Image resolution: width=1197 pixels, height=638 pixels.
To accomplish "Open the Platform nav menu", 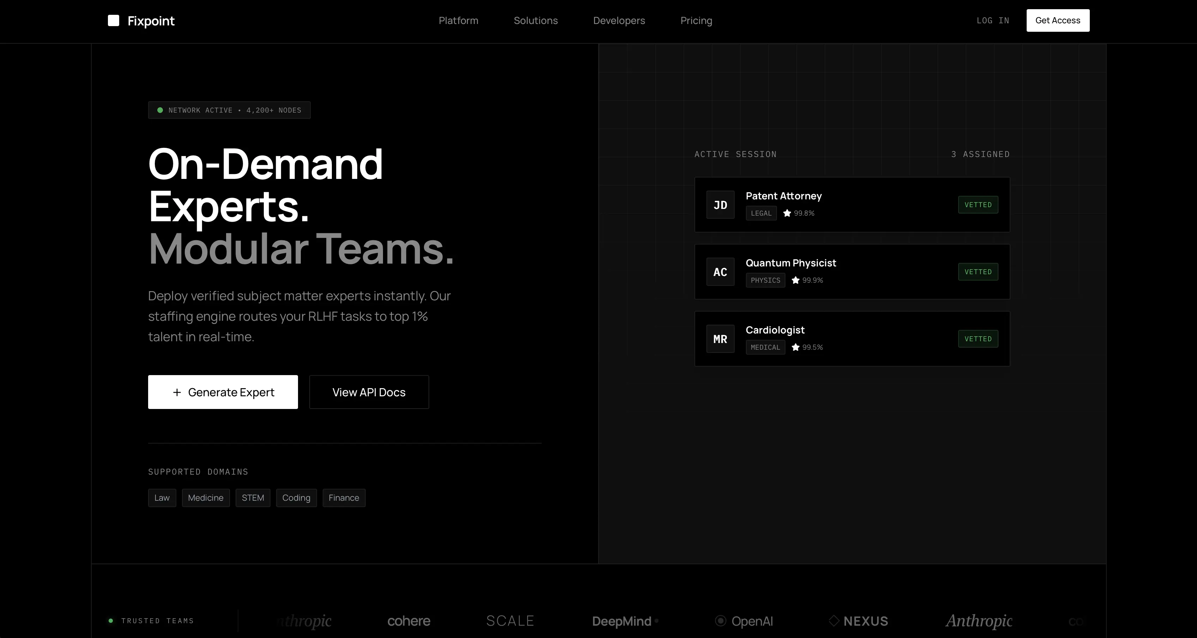I will coord(458,20).
